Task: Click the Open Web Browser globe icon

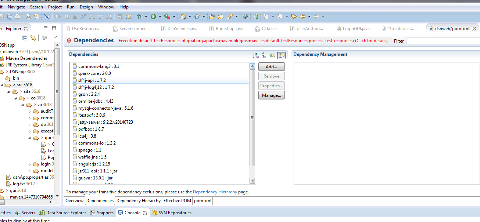Action: pyautogui.click(x=245, y=17)
